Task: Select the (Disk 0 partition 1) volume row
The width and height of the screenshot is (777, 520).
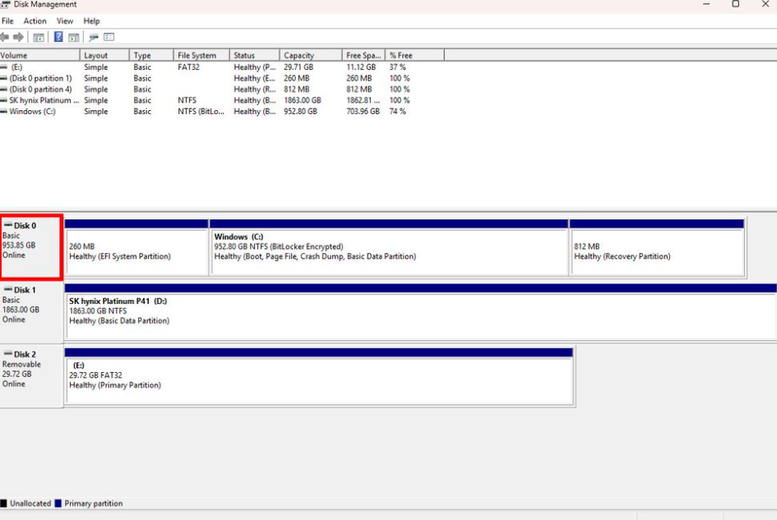Action: pos(40,78)
